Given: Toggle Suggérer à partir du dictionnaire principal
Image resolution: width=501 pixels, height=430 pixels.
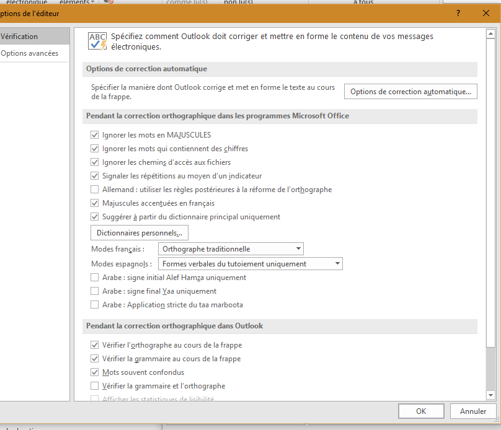Looking at the screenshot, I should (94, 217).
